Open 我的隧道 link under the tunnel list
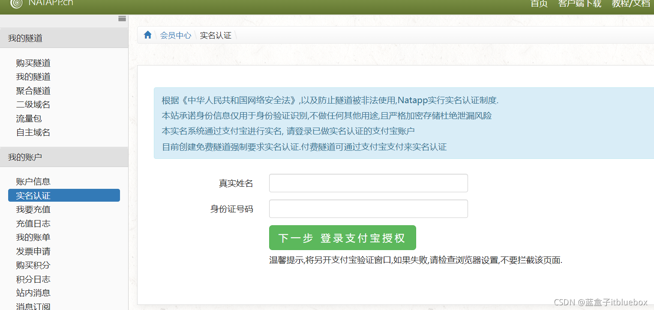Screen dimensions: 654x310 pos(33,77)
